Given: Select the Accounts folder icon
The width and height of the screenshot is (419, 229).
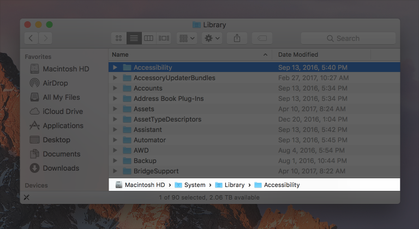Looking at the screenshot, I should tap(127, 88).
